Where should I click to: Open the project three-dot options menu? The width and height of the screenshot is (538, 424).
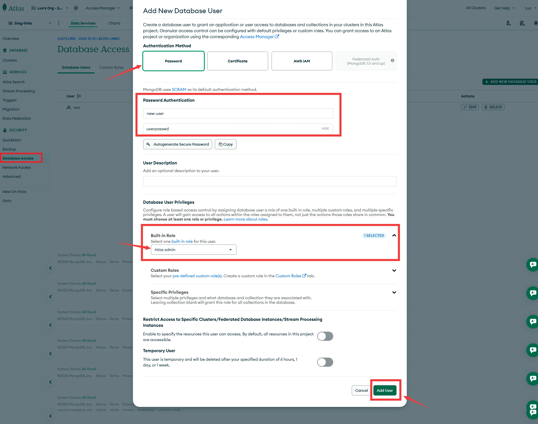pos(59,23)
